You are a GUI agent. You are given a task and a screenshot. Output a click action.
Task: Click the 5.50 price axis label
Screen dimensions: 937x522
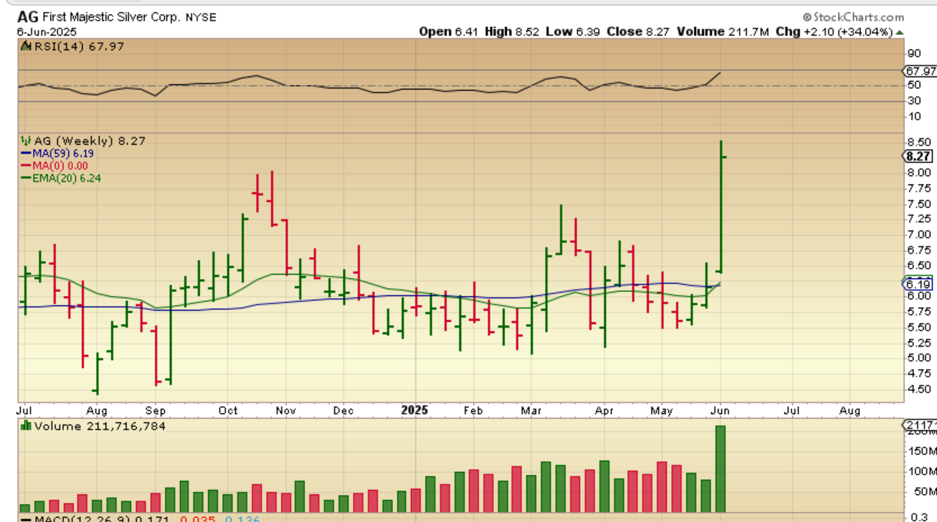click(x=919, y=327)
